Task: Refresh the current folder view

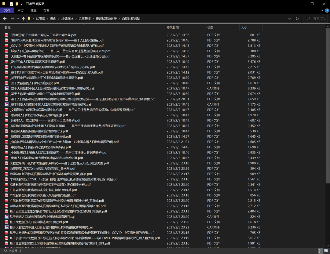Action: (297, 19)
